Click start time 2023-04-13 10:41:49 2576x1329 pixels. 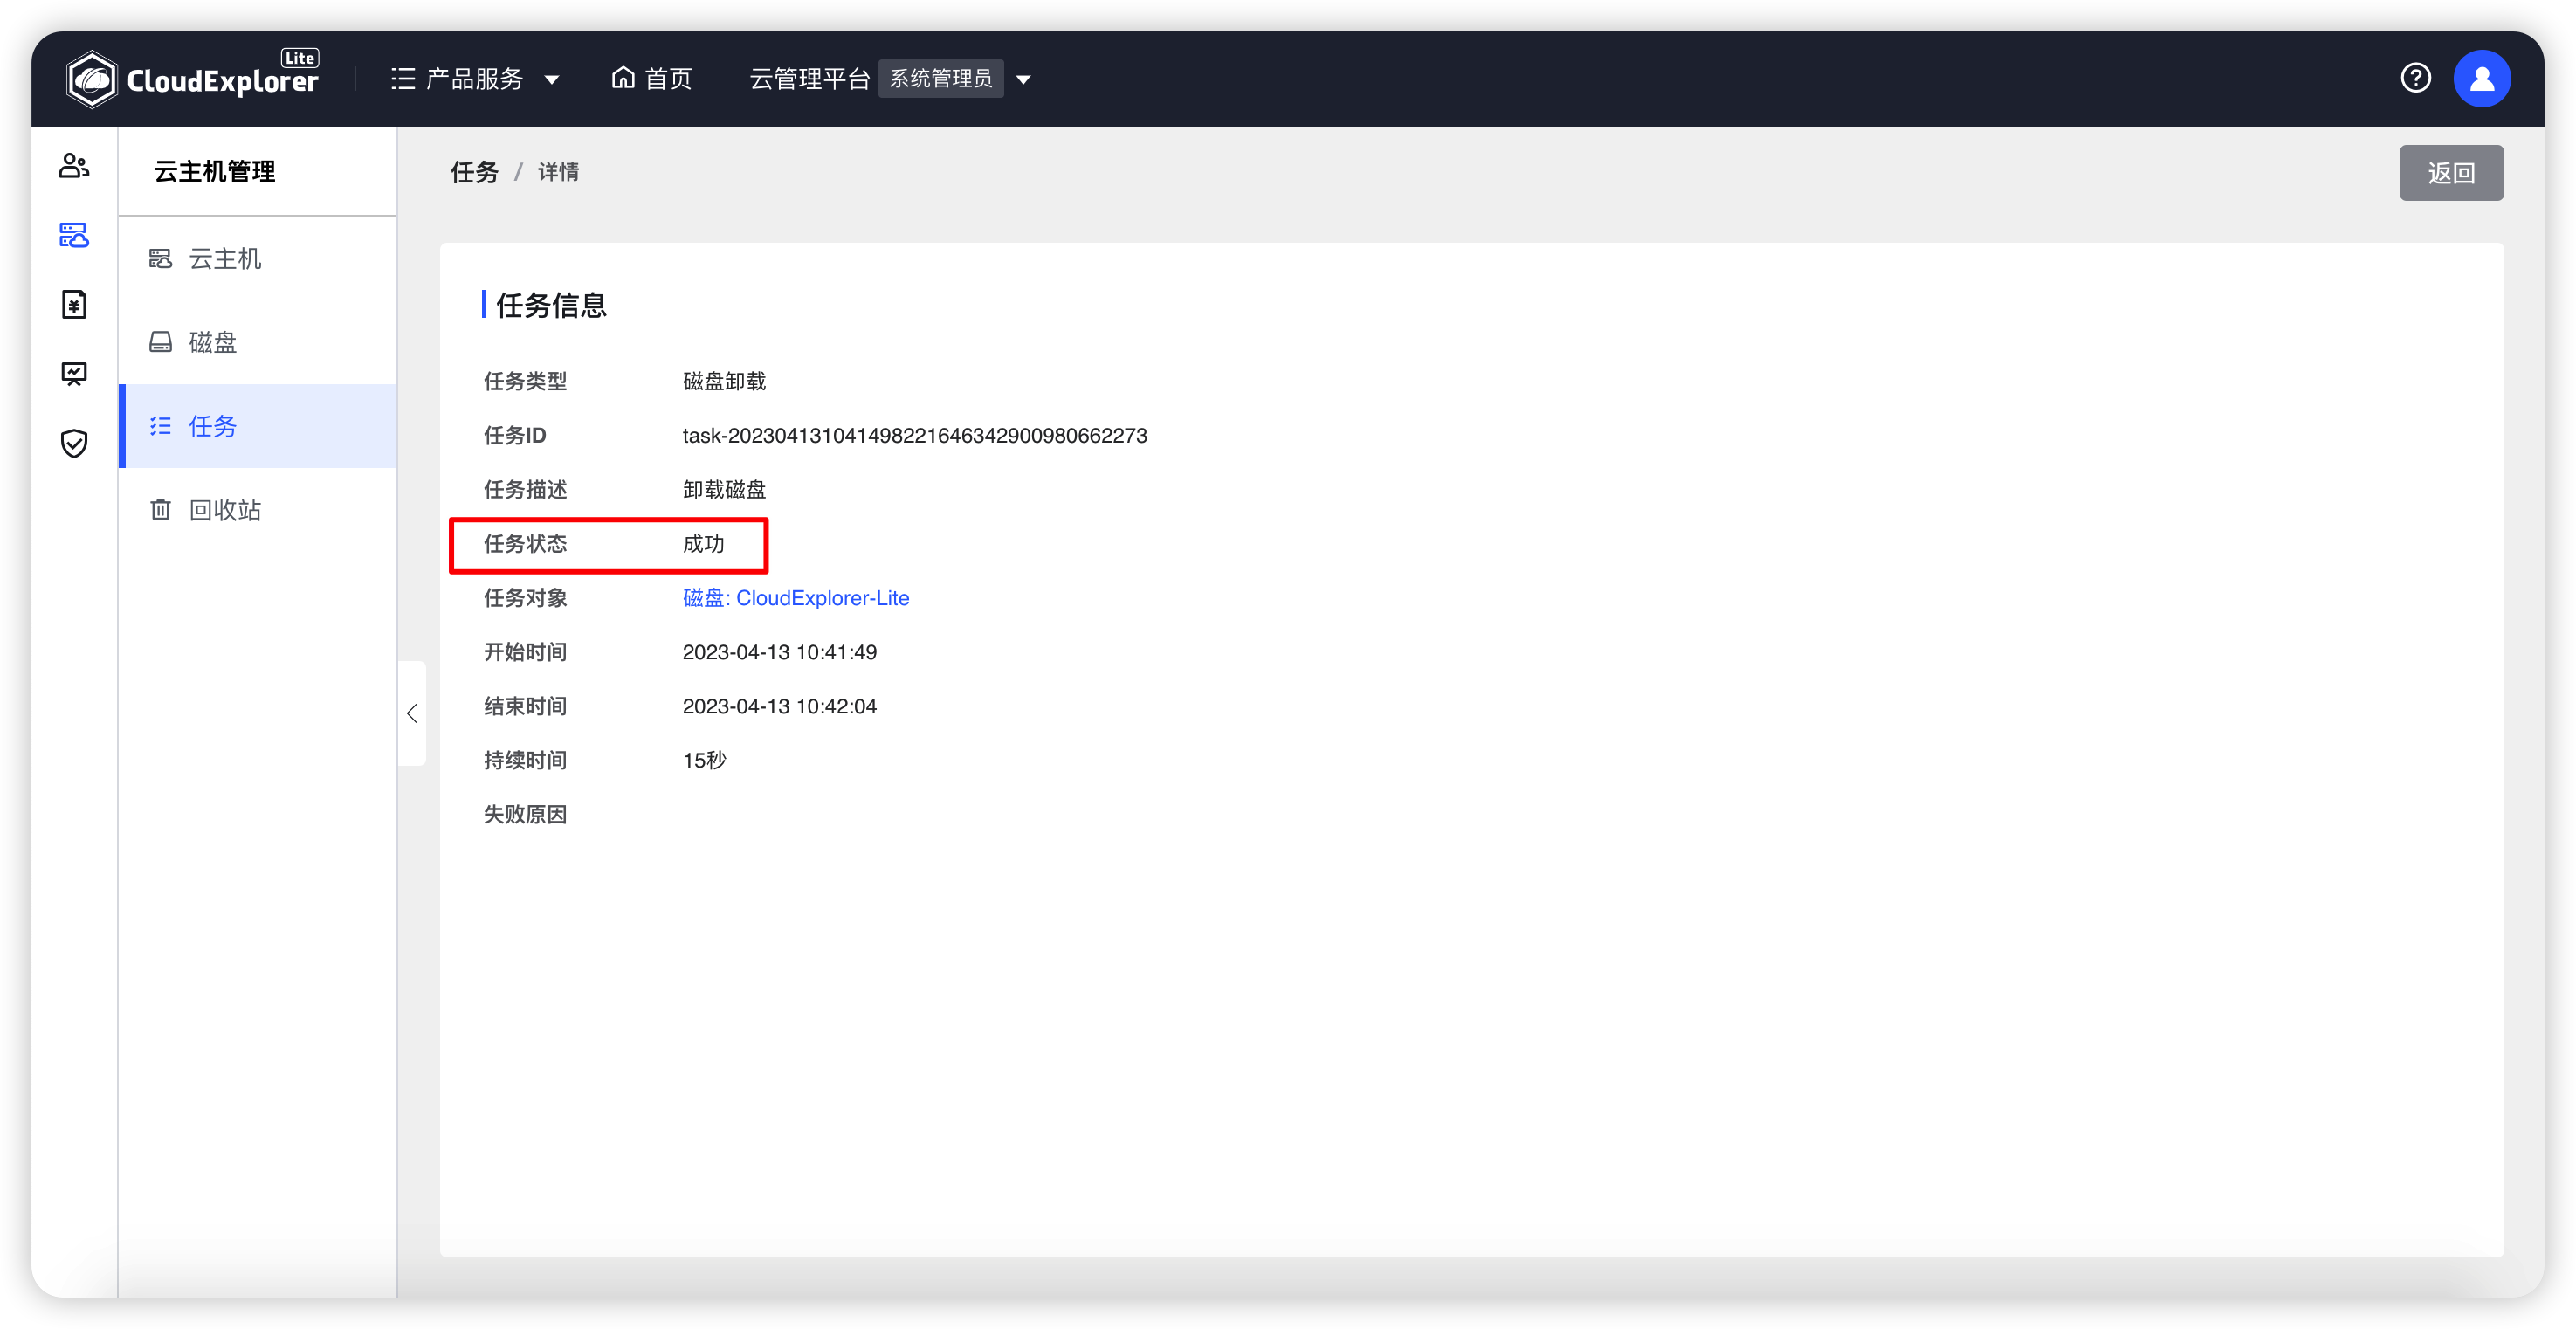(x=779, y=652)
